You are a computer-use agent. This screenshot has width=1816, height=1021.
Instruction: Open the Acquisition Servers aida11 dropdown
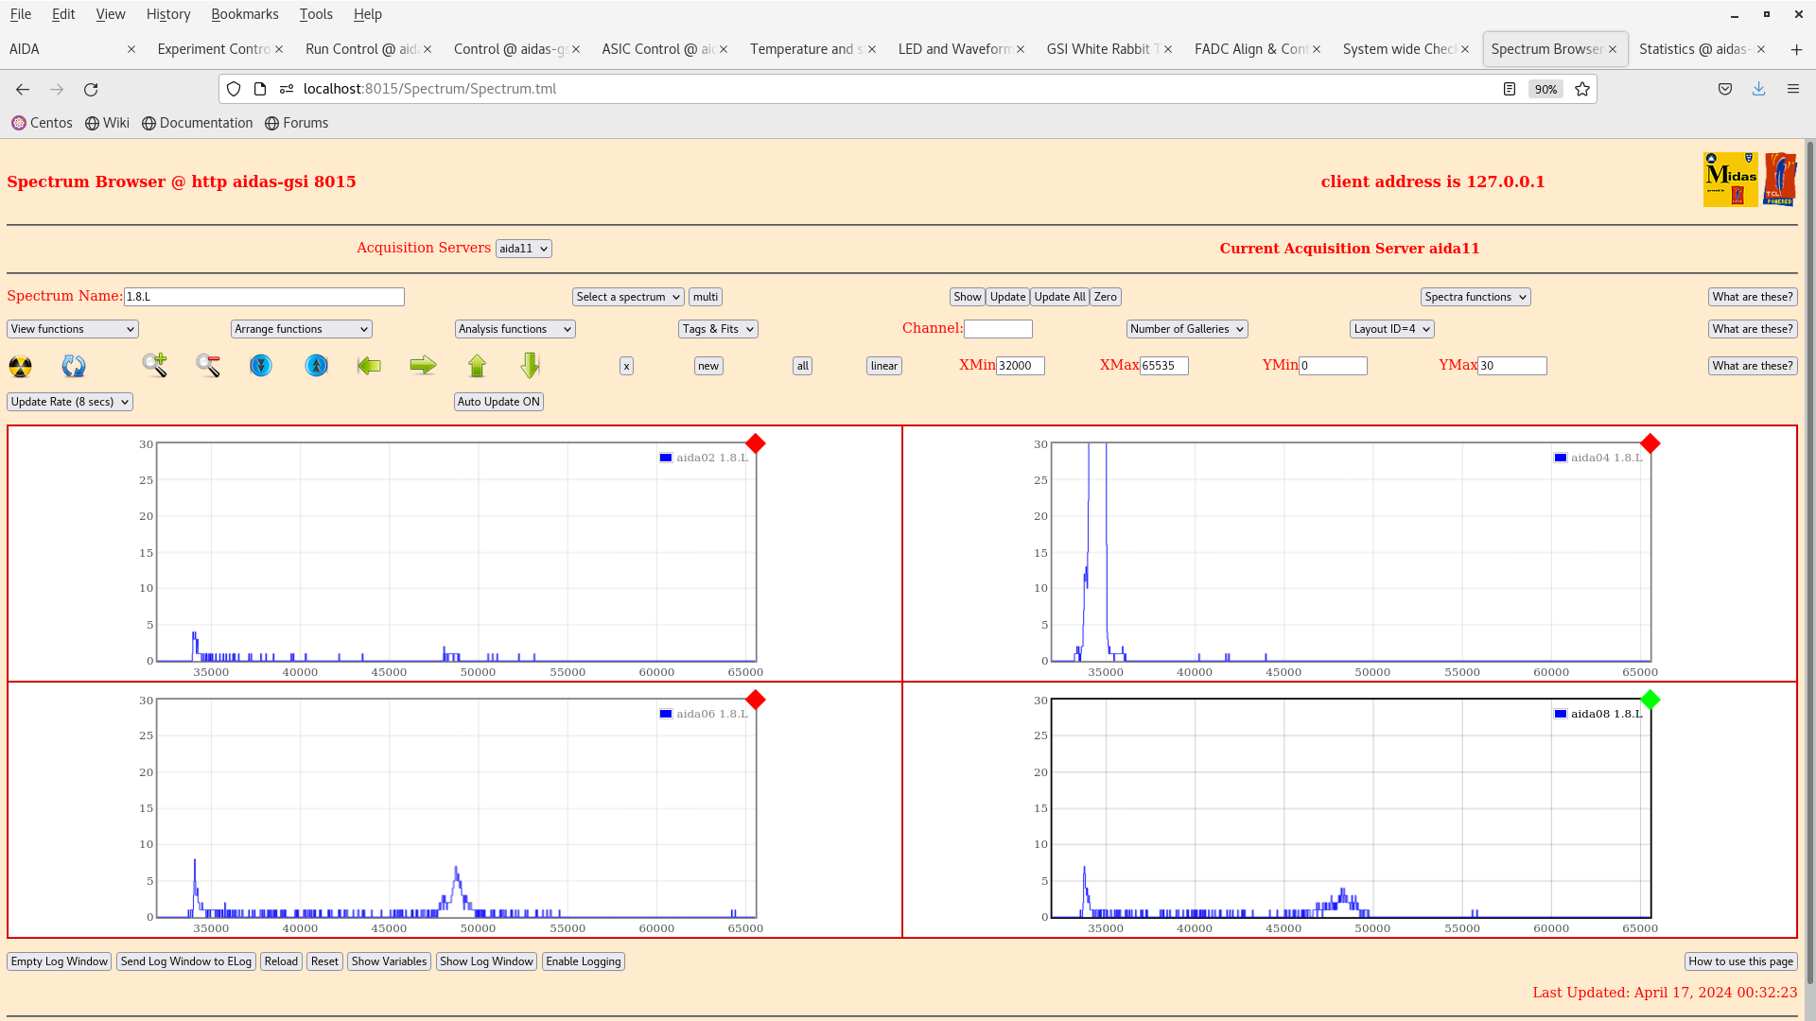tap(523, 249)
